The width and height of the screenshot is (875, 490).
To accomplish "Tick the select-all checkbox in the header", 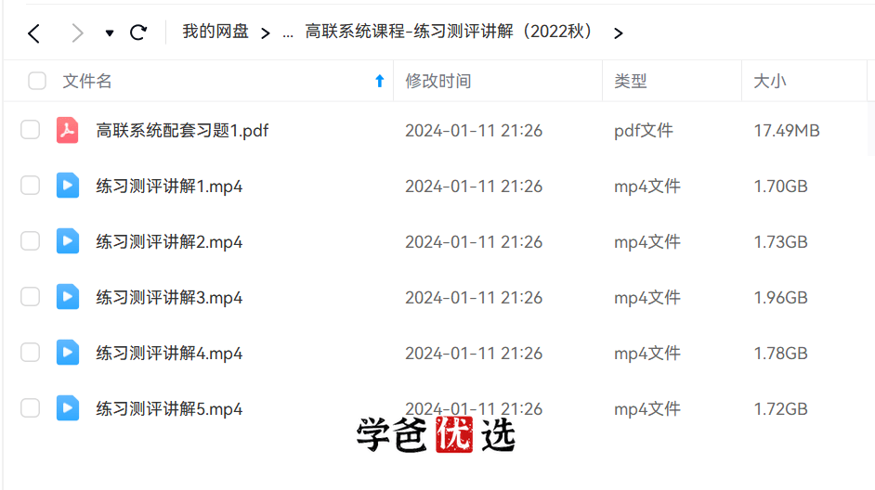I will 37,81.
